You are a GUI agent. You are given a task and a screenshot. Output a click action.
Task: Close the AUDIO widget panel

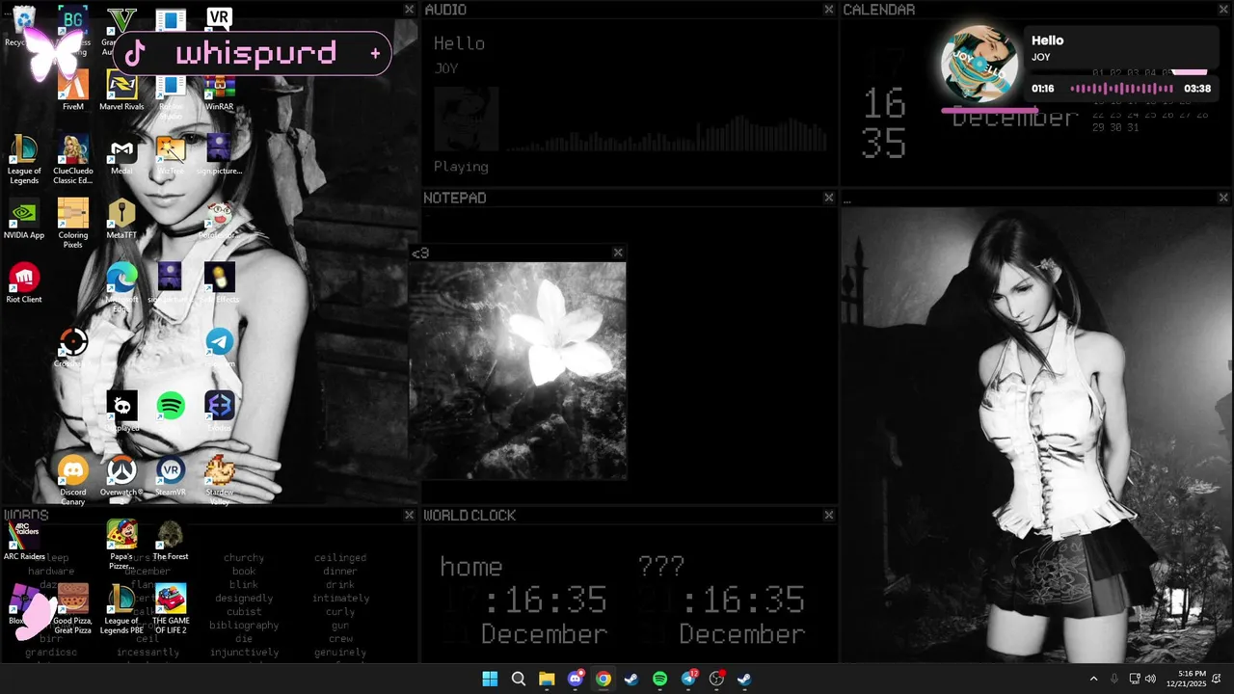[x=828, y=10]
